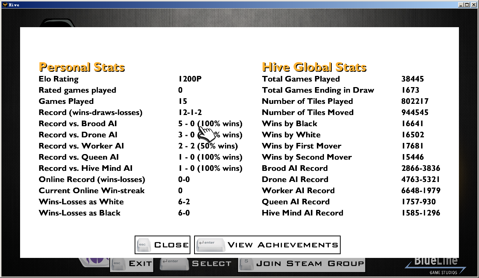479x278 pixels.
Task: Click the Games Played value 15
Action: point(183,101)
